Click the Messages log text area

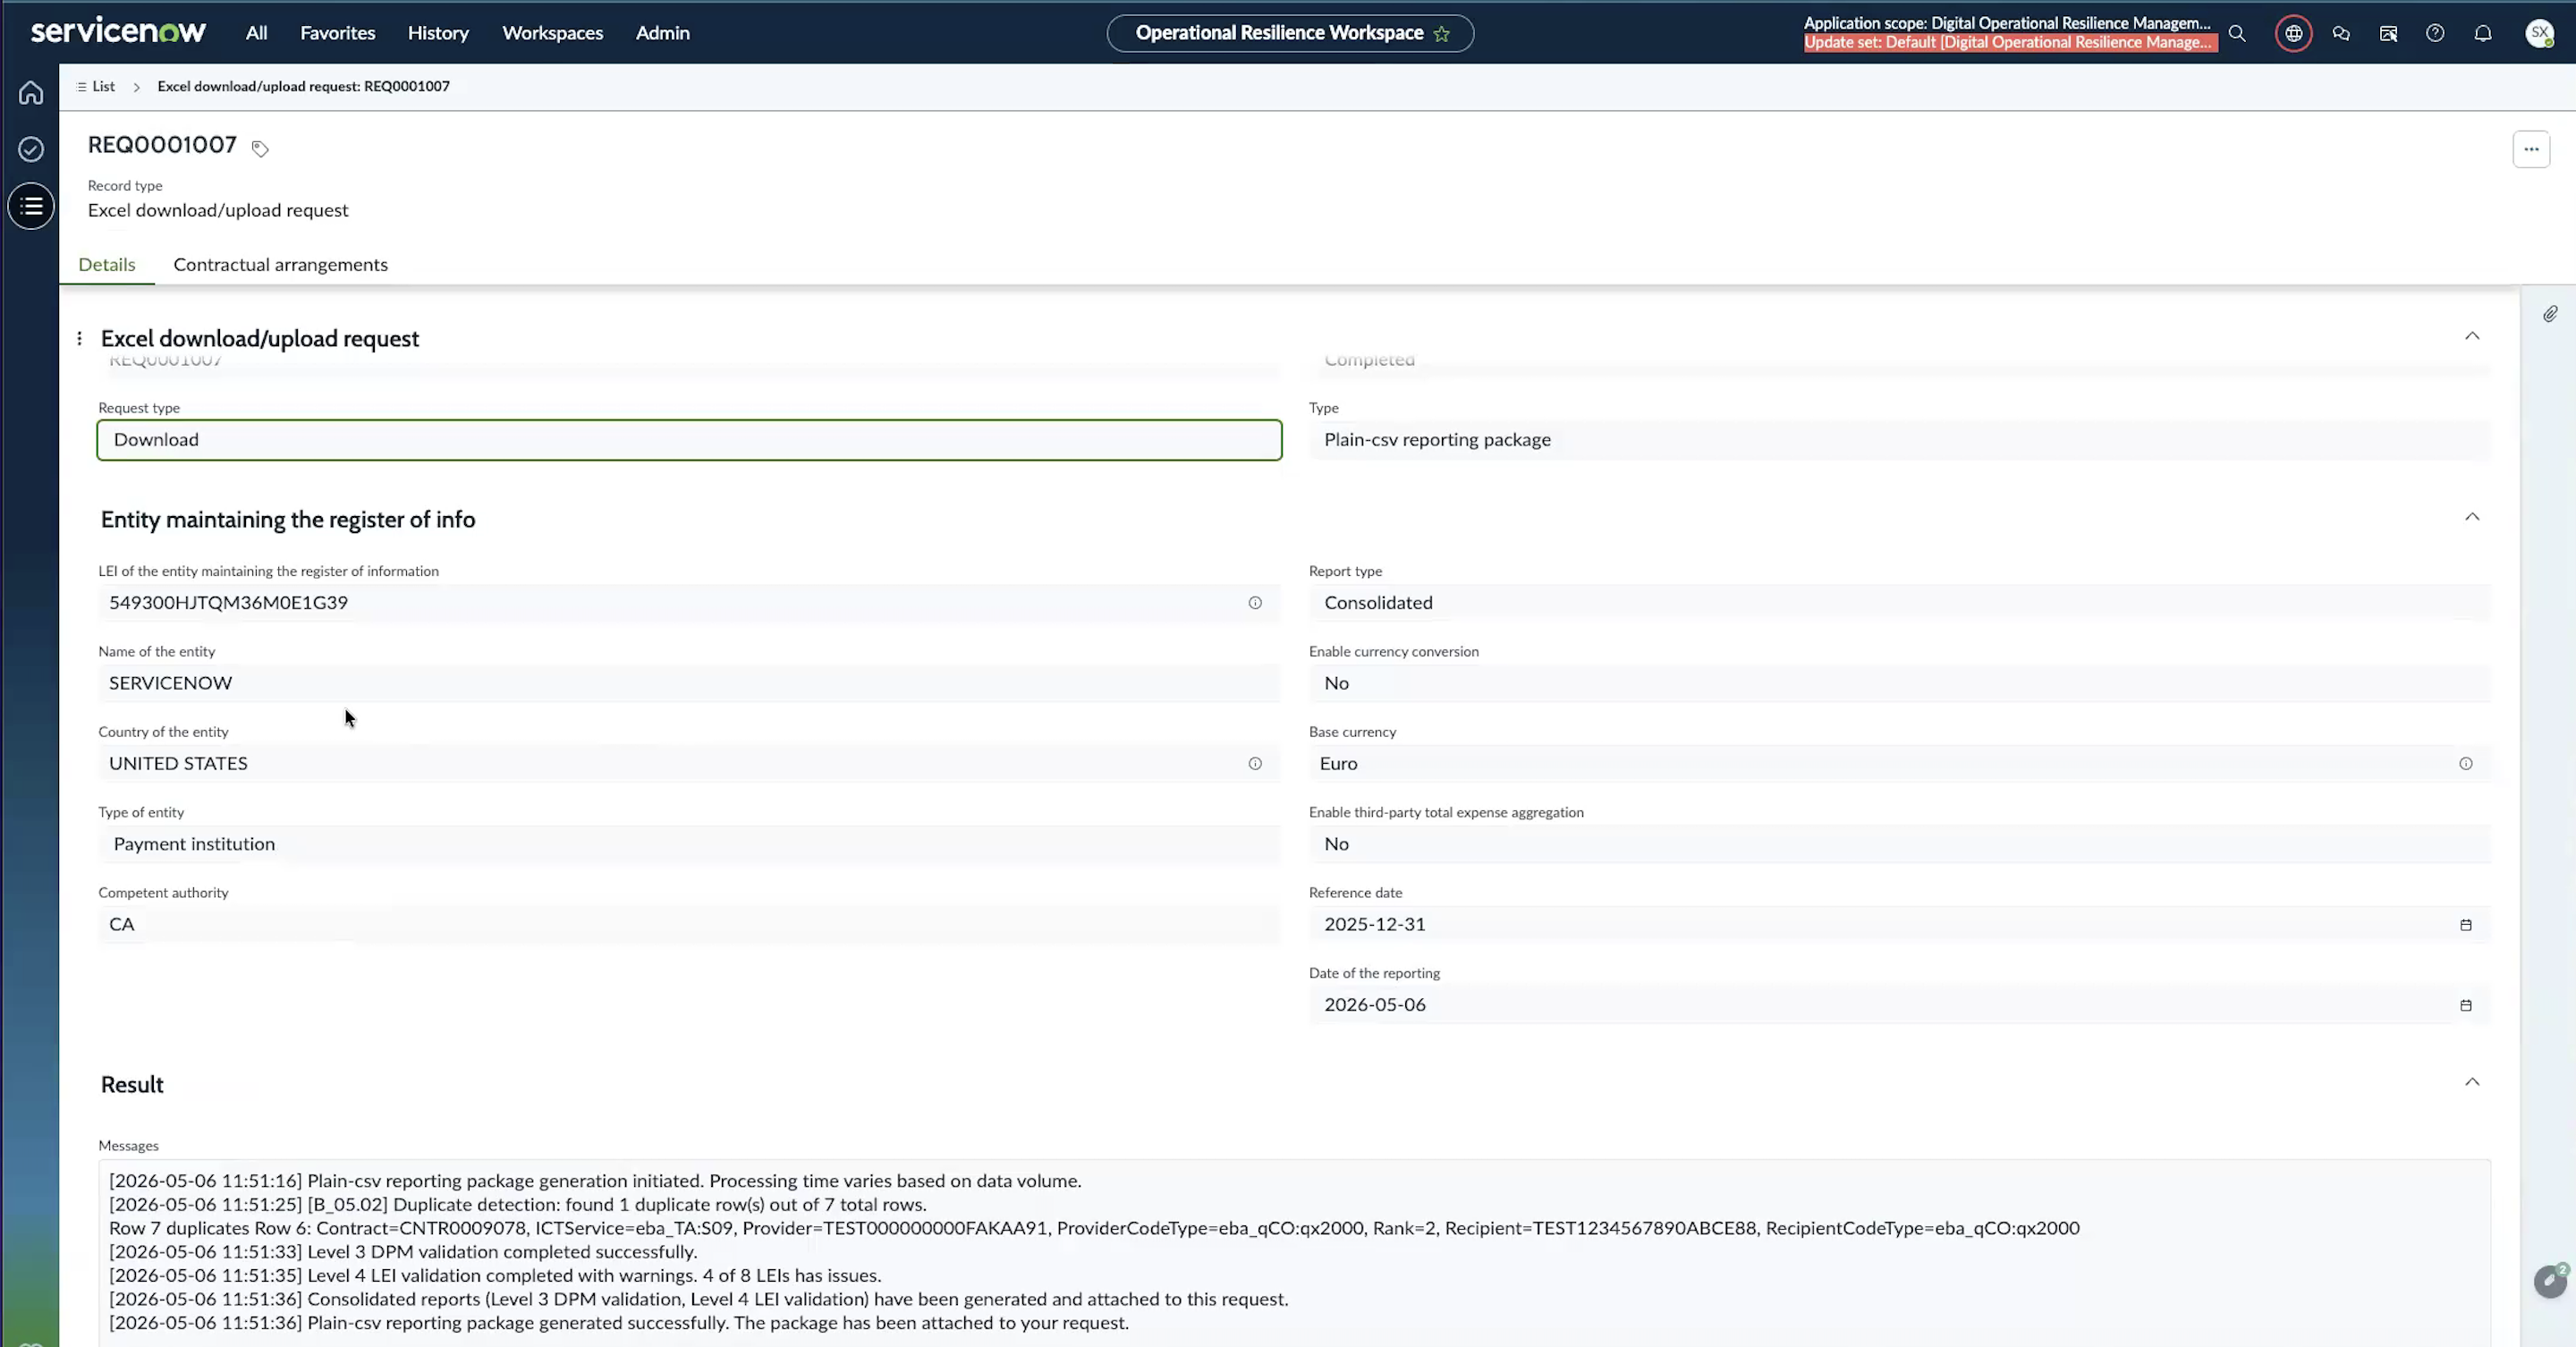1294,1253
